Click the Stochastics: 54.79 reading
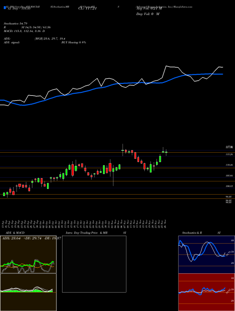This screenshot has height=311, width=235. (x=15, y=24)
